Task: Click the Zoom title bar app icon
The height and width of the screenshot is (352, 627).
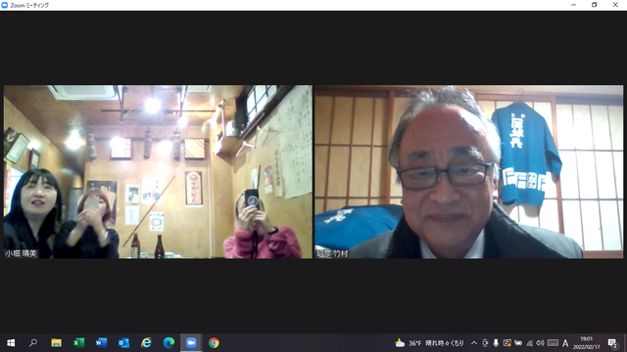Action: tap(5, 5)
